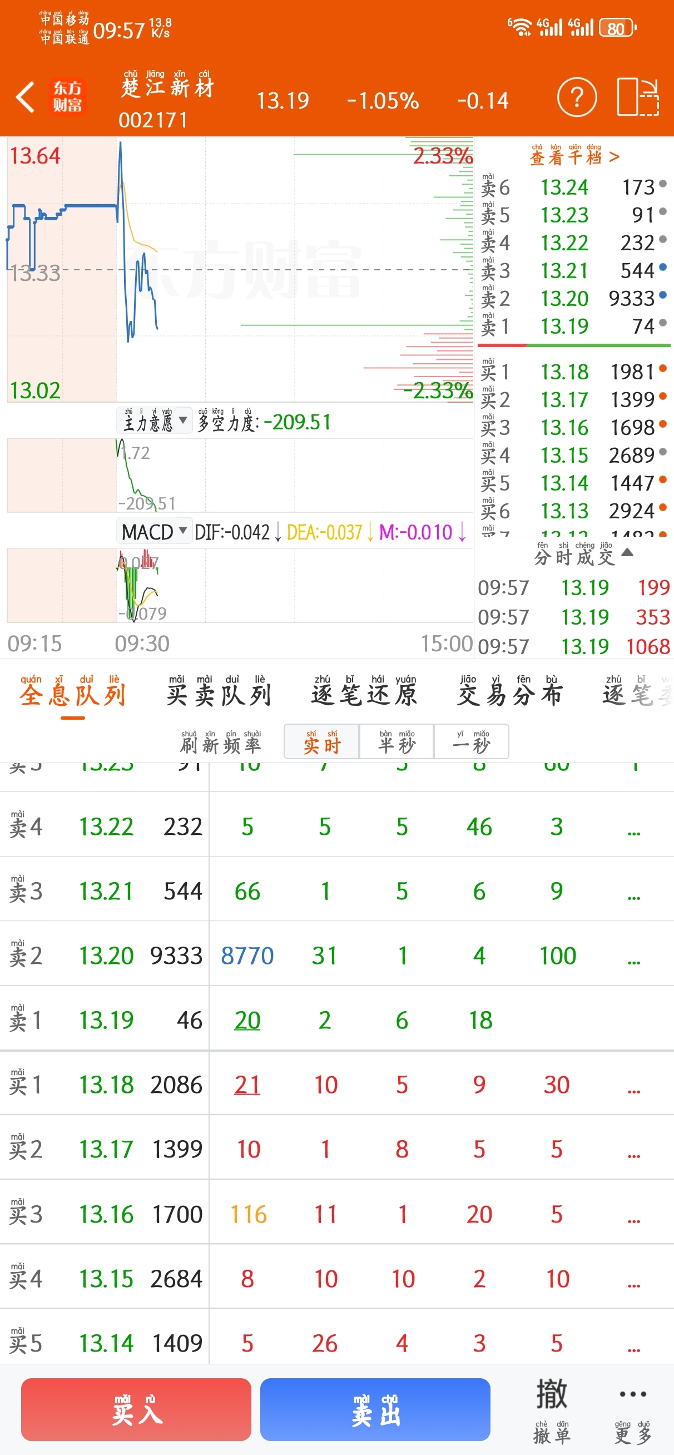Tap price 13.20 in 卖2 queue row

tap(106, 956)
